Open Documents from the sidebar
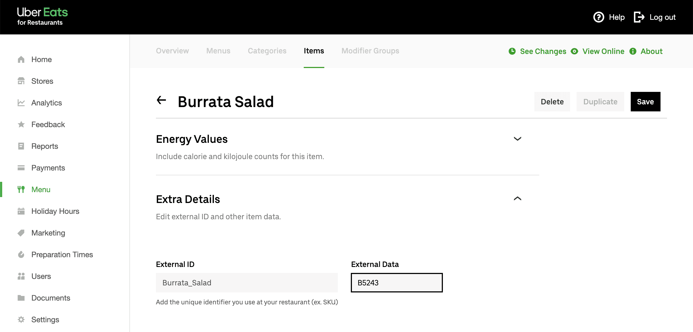 pos(51,298)
